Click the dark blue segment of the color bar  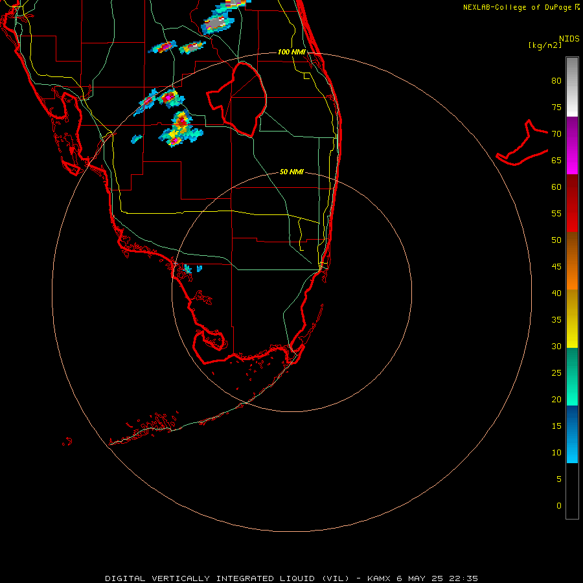point(572,419)
